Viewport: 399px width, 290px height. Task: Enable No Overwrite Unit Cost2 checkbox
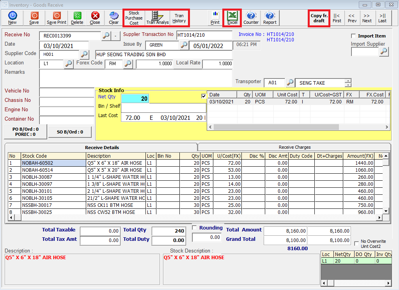click(356, 244)
